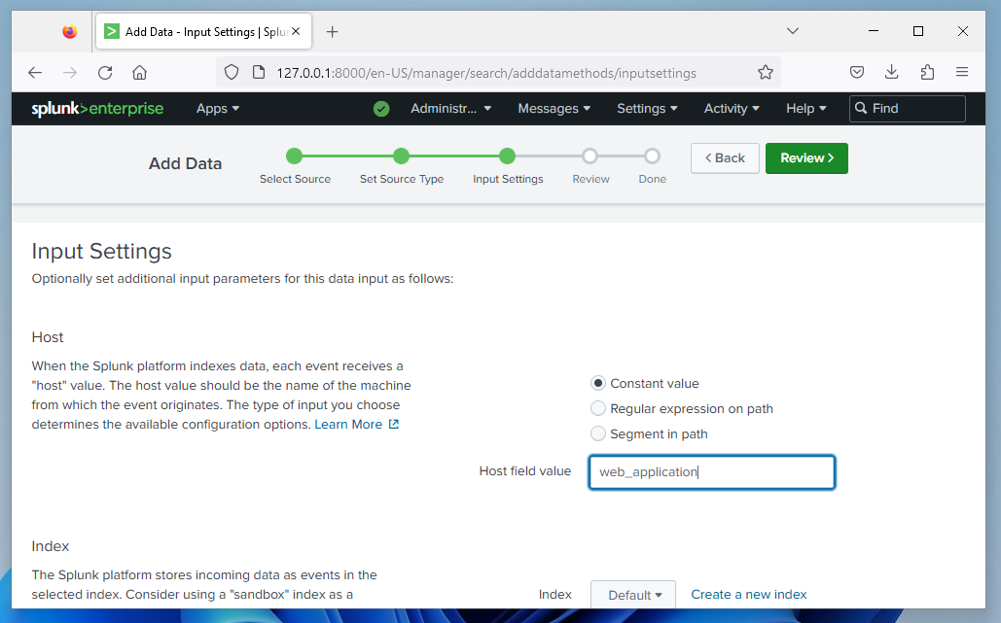Viewport: 1001px width, 623px height.
Task: Open the Activity menu
Action: click(732, 109)
